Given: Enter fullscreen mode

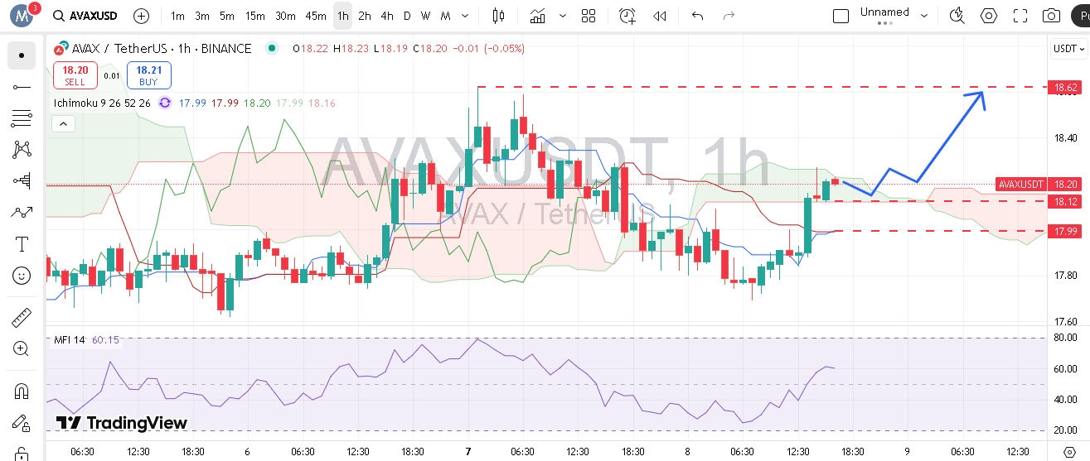Looking at the screenshot, I should coord(1020,16).
